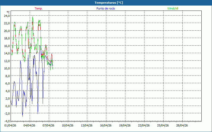Click the '8,0' y-axis value
The width and height of the screenshot is (212, 132).
7,76
